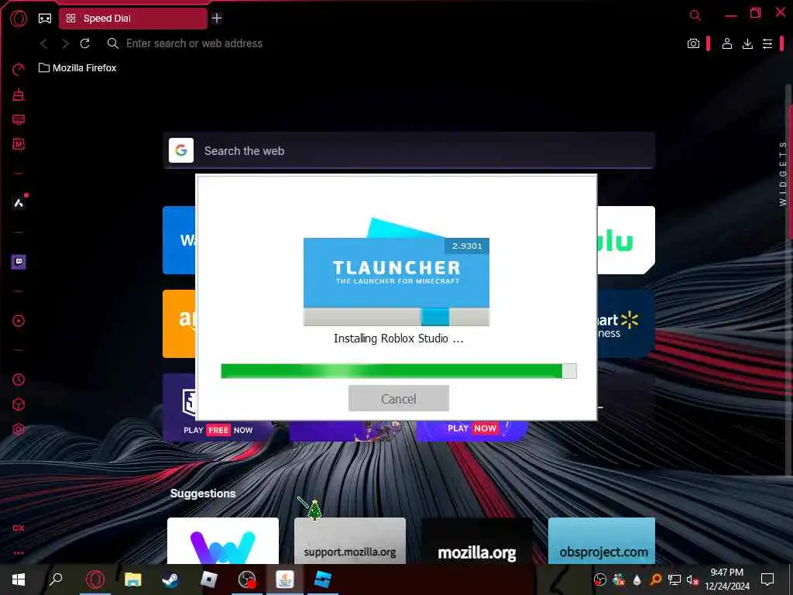Open the Opera main menu logo
This screenshot has height=595, width=793.
coord(19,19)
